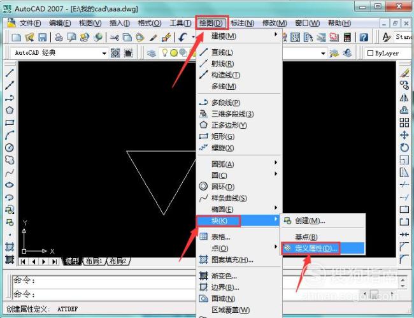Save drawing with floppy disk icon

click(x=42, y=37)
